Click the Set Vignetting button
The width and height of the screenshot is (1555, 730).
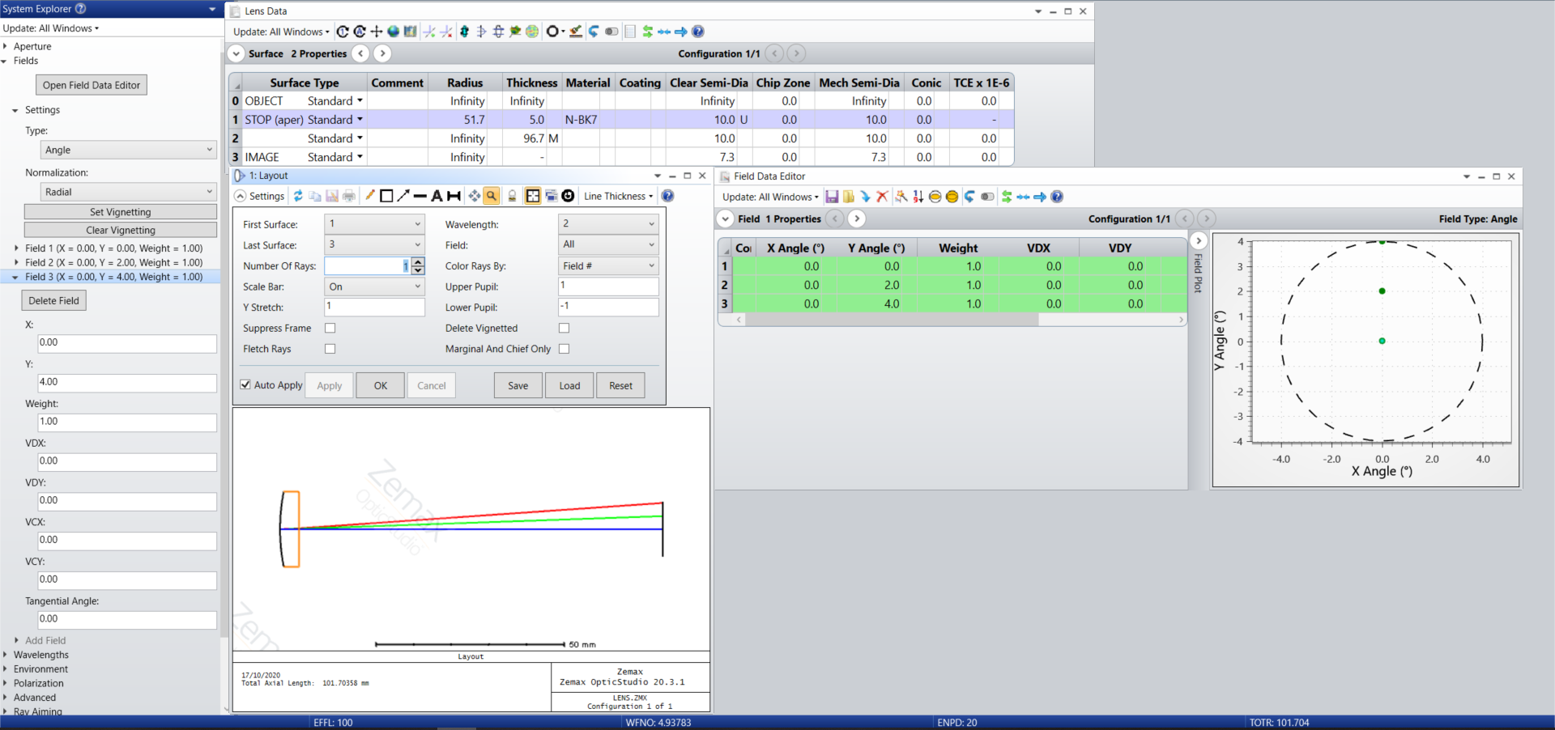(121, 211)
